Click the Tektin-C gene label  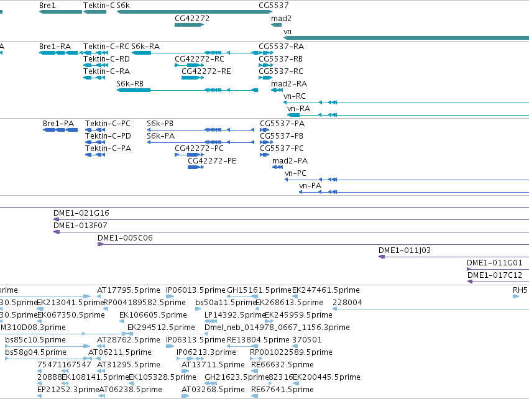coord(99,6)
